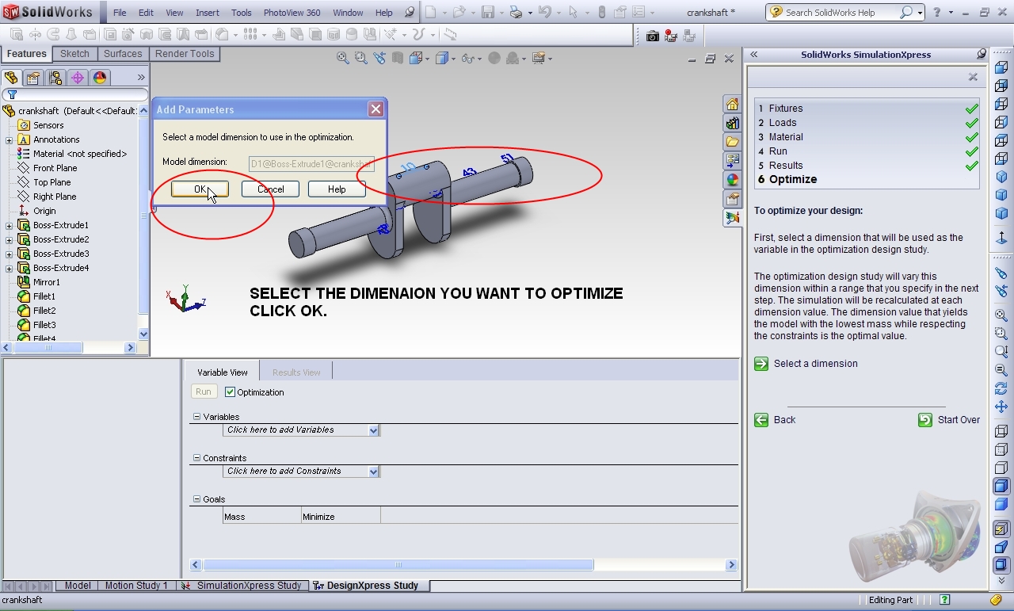Switch to the Sketch tab
This screenshot has height=611, width=1014.
[x=74, y=54]
